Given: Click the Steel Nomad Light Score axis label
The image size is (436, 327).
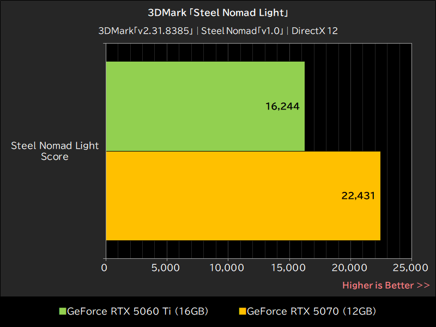Looking at the screenshot, I should 55,151.
